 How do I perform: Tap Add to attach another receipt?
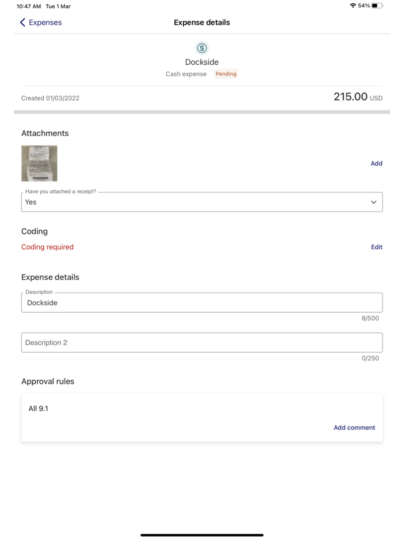click(376, 163)
